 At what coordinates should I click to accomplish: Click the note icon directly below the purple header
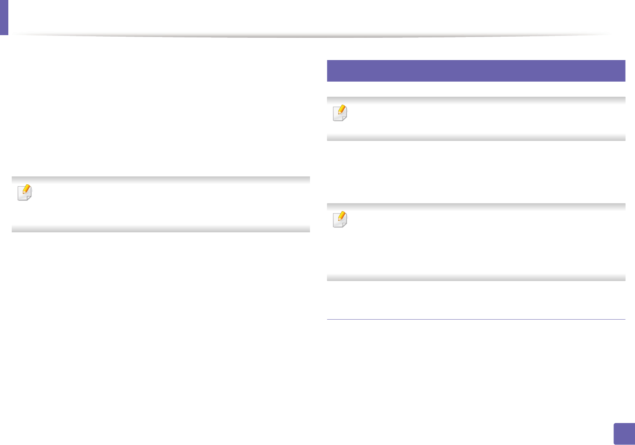(340, 113)
